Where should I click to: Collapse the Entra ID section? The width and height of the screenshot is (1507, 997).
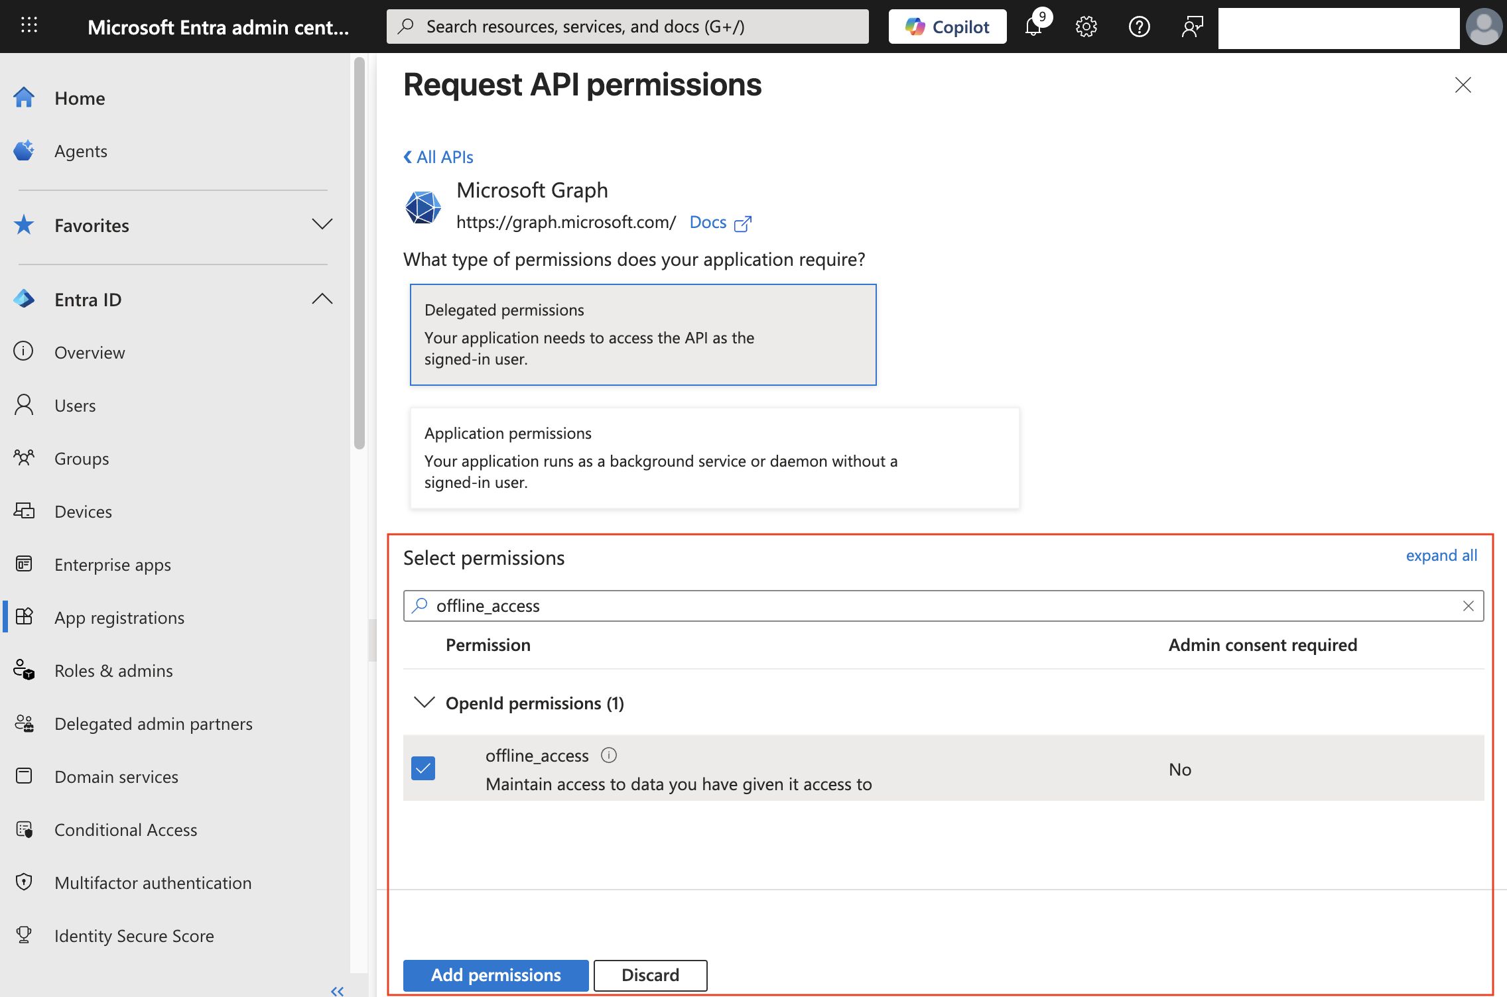pos(322,299)
